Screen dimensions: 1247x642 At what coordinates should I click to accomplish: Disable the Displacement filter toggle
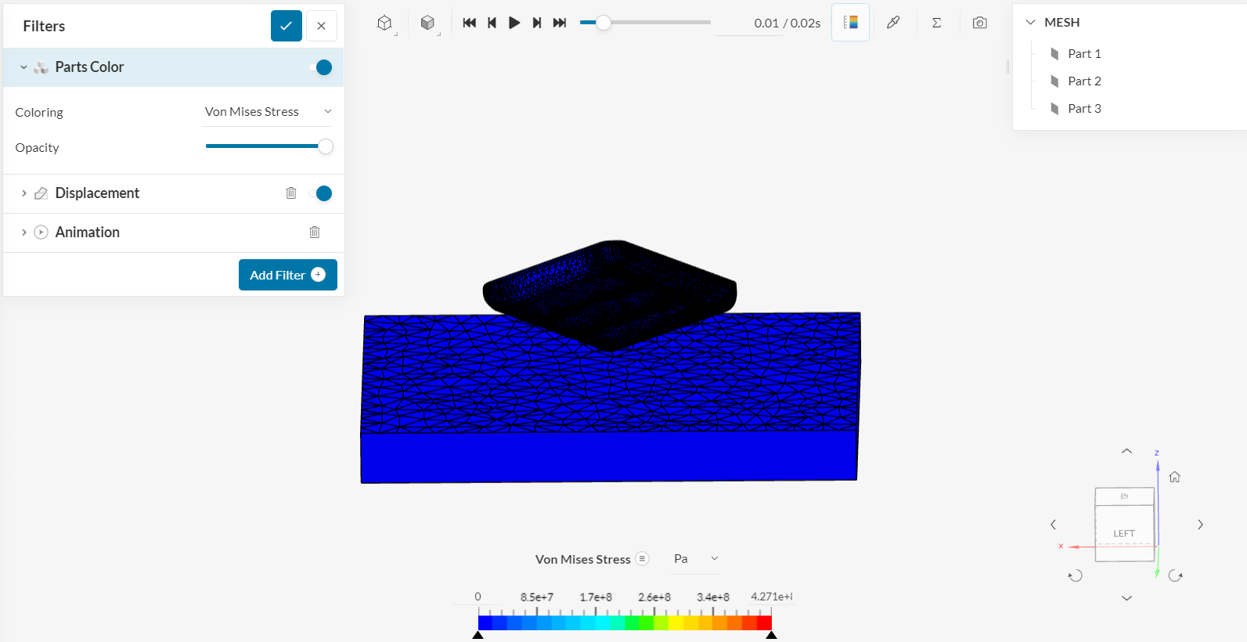tap(322, 193)
